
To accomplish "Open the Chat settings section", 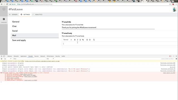I will pos(14,26).
